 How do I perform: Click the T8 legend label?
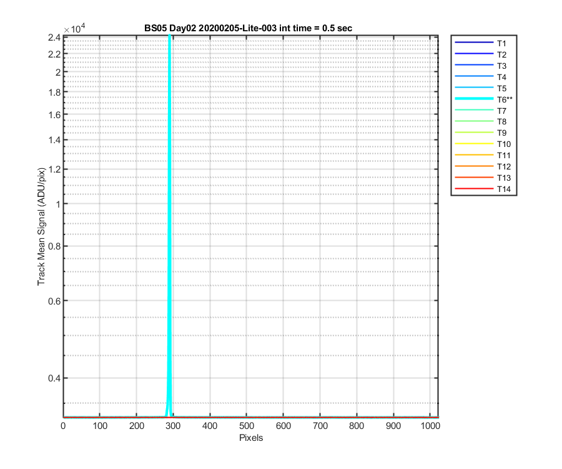501,122
